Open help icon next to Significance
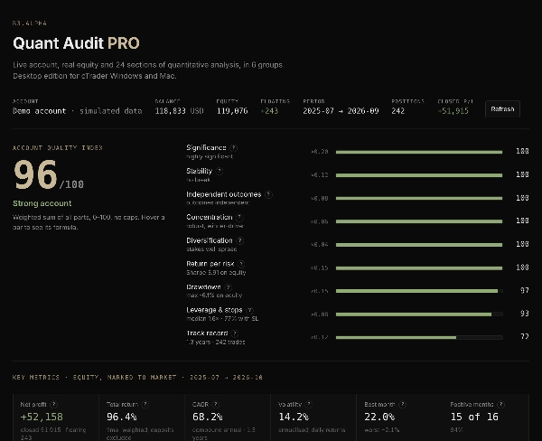The image size is (542, 441). (234, 147)
